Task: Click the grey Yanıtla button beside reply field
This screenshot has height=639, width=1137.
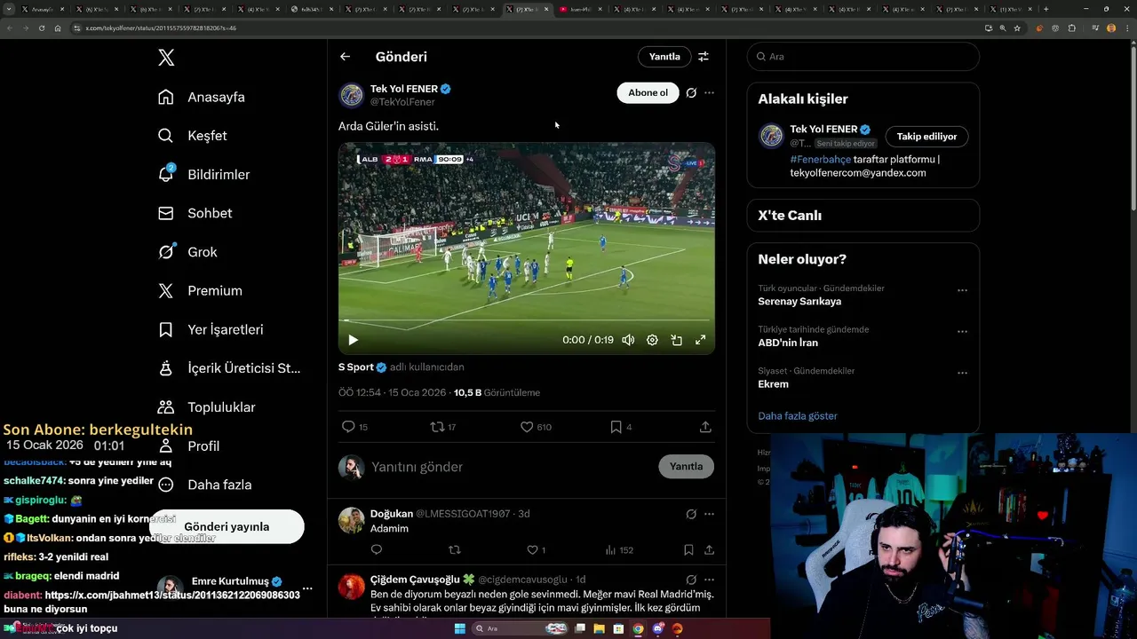Action: tap(686, 466)
